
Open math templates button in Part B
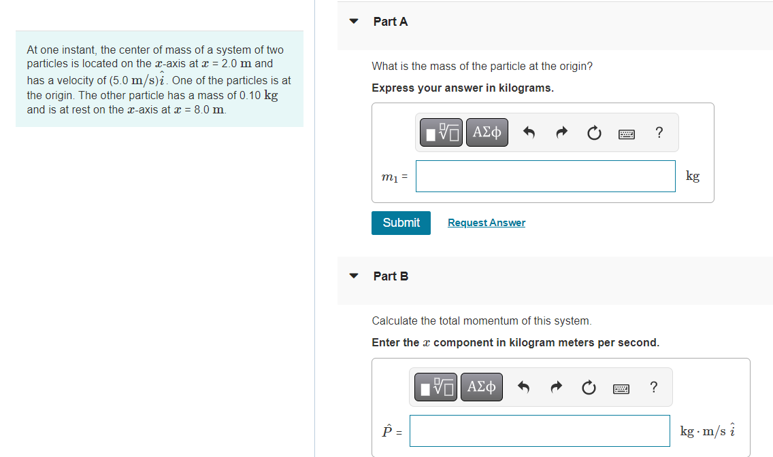(x=435, y=387)
